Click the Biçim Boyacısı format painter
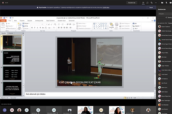 coord(11,28)
